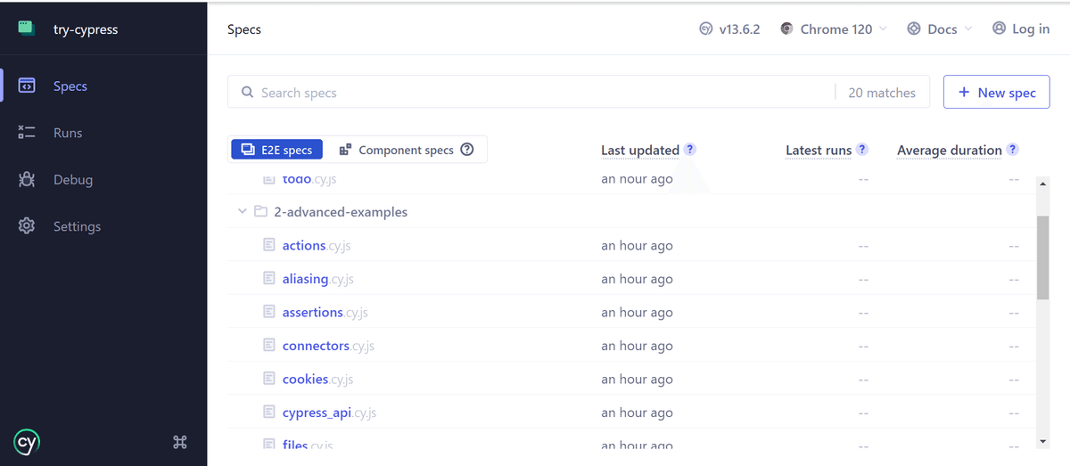Click help icon beside Latest runs

862,150
